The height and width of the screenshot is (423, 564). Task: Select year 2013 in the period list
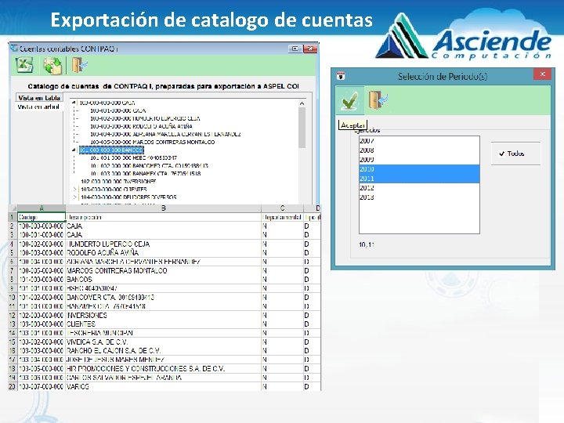click(419, 197)
